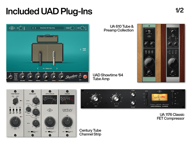Click the large level knob on silver 610 preamp

(x=173, y=63)
